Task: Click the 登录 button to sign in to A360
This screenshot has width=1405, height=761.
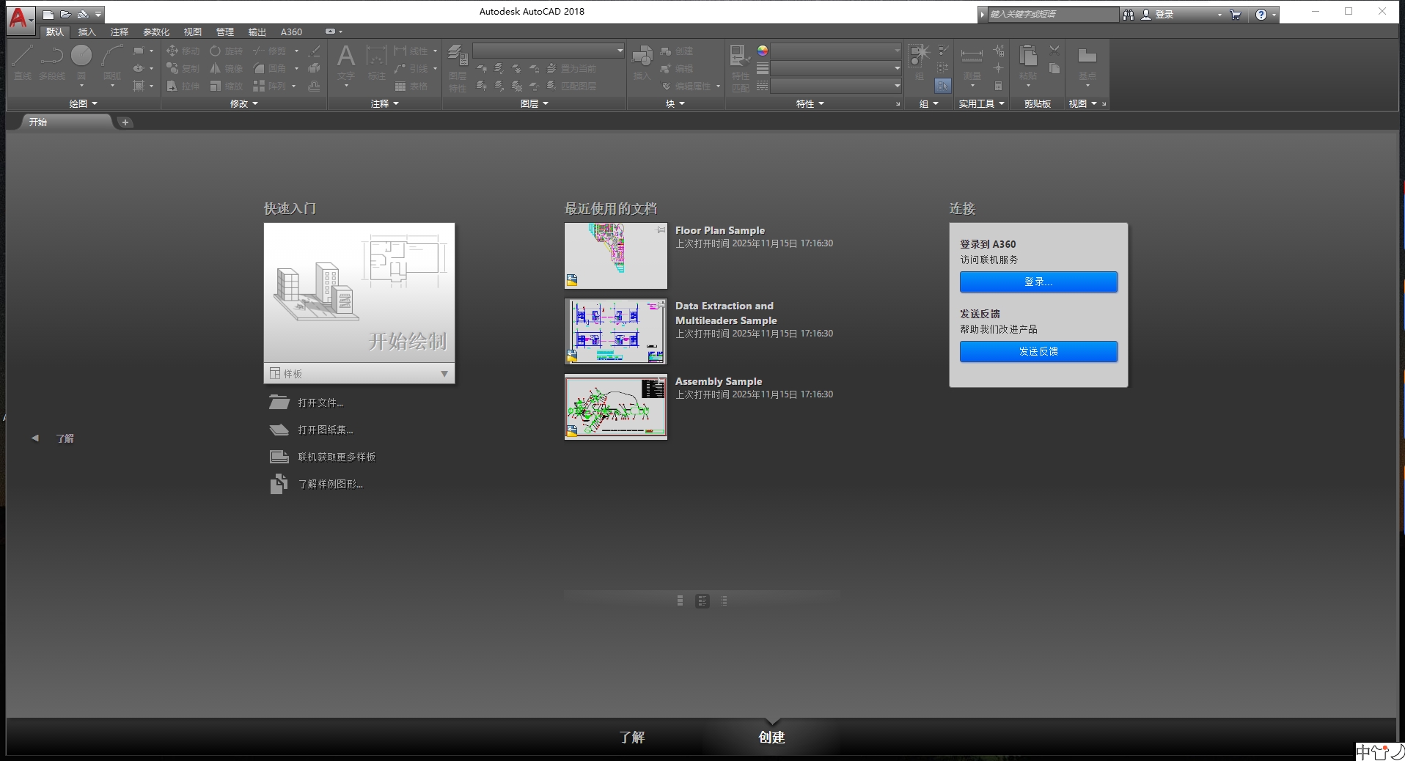Action: pos(1038,282)
